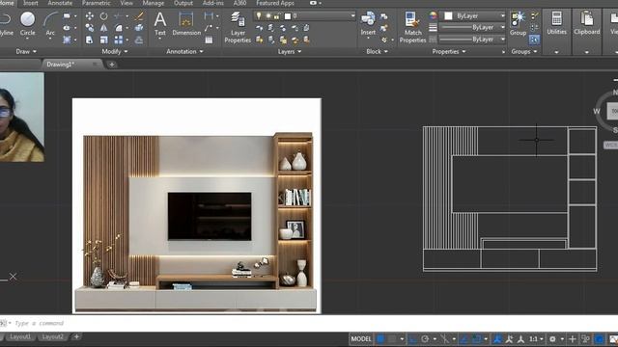The image size is (618, 347).
Task: Click the Erase tool icon
Action: click(139, 16)
